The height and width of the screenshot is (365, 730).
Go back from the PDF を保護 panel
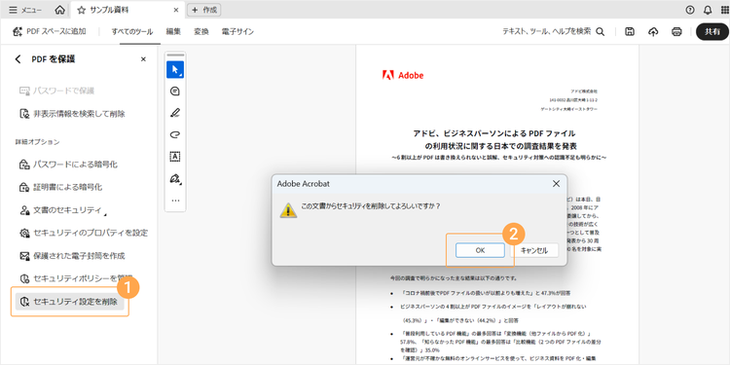pyautogui.click(x=18, y=59)
